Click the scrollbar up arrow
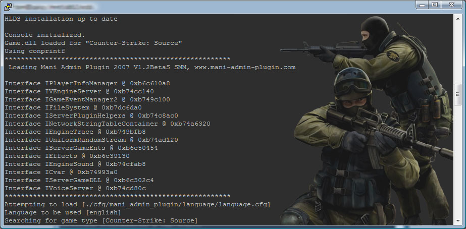This screenshot has height=229, width=466. click(x=458, y=18)
